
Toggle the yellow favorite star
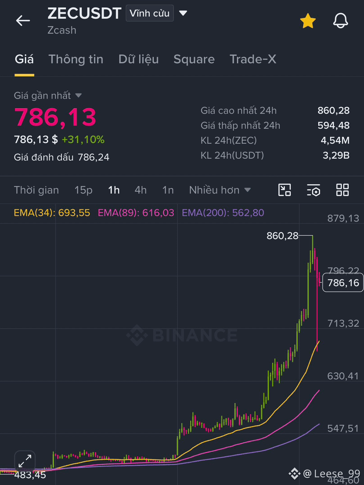(308, 21)
